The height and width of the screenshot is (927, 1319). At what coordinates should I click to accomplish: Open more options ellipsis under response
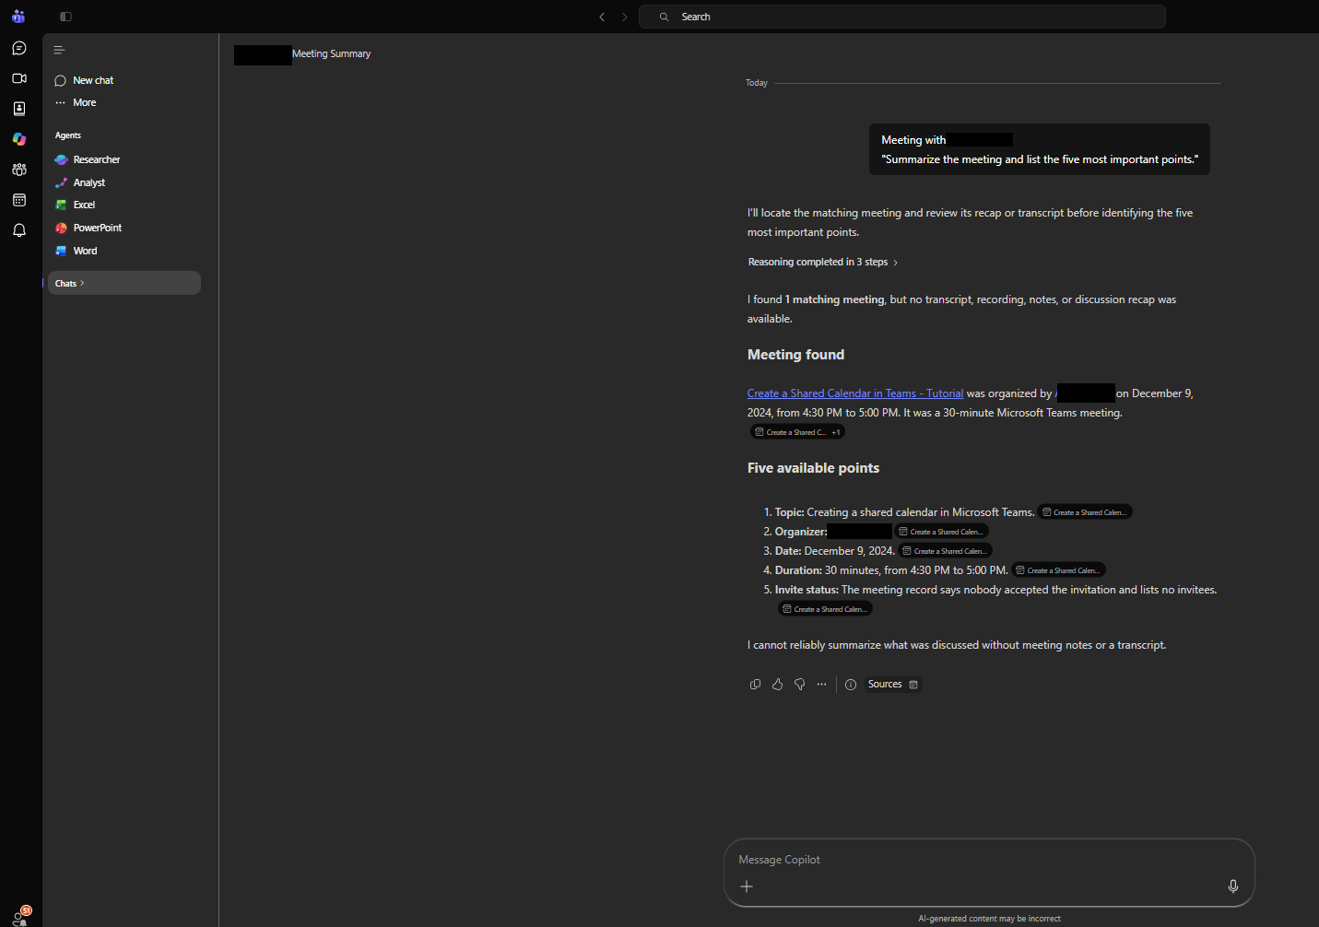tap(821, 684)
